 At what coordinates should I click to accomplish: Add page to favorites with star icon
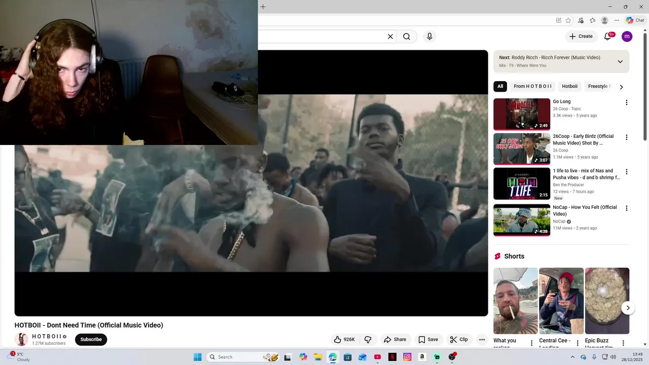568,20
